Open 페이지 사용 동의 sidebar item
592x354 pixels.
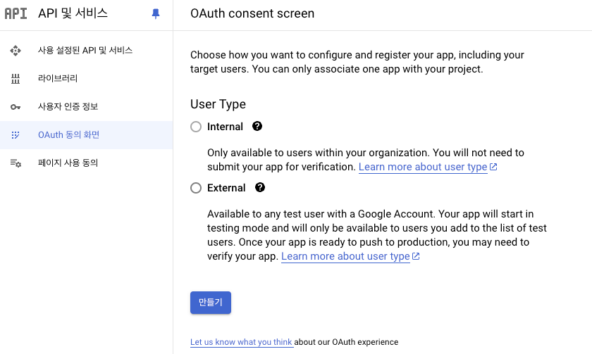(87, 163)
